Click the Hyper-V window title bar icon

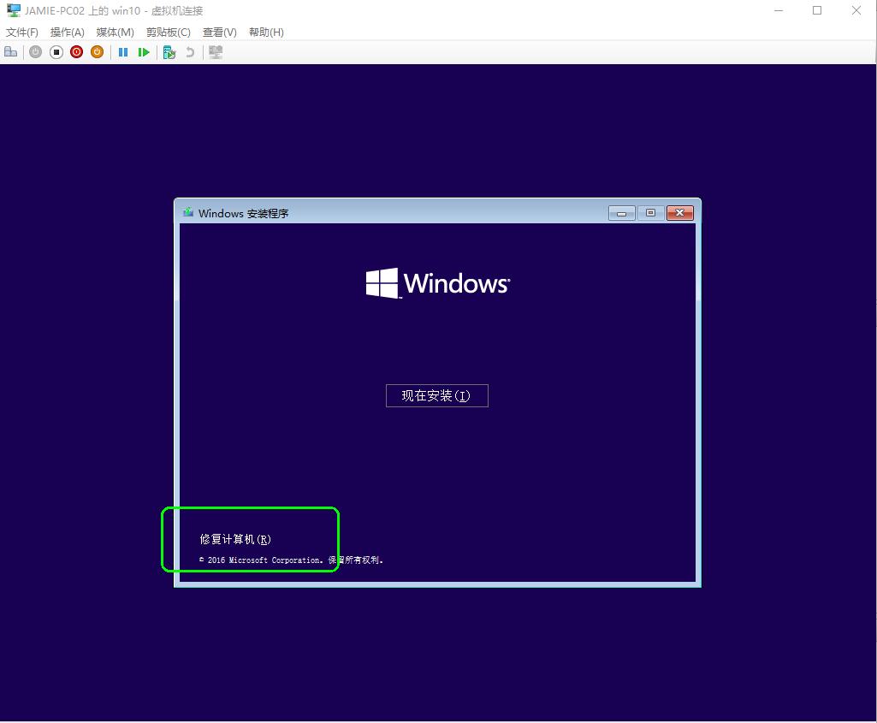point(11,10)
